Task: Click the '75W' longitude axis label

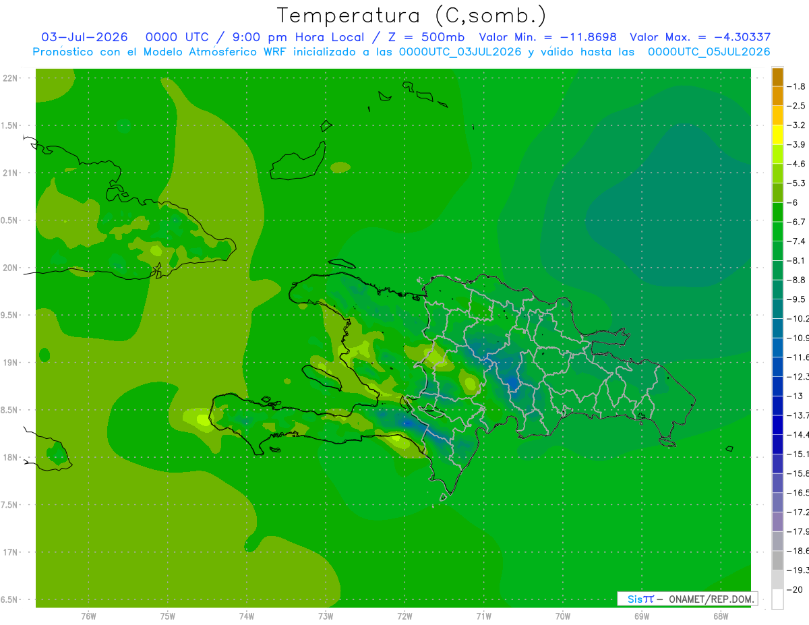Action: pyautogui.click(x=168, y=616)
